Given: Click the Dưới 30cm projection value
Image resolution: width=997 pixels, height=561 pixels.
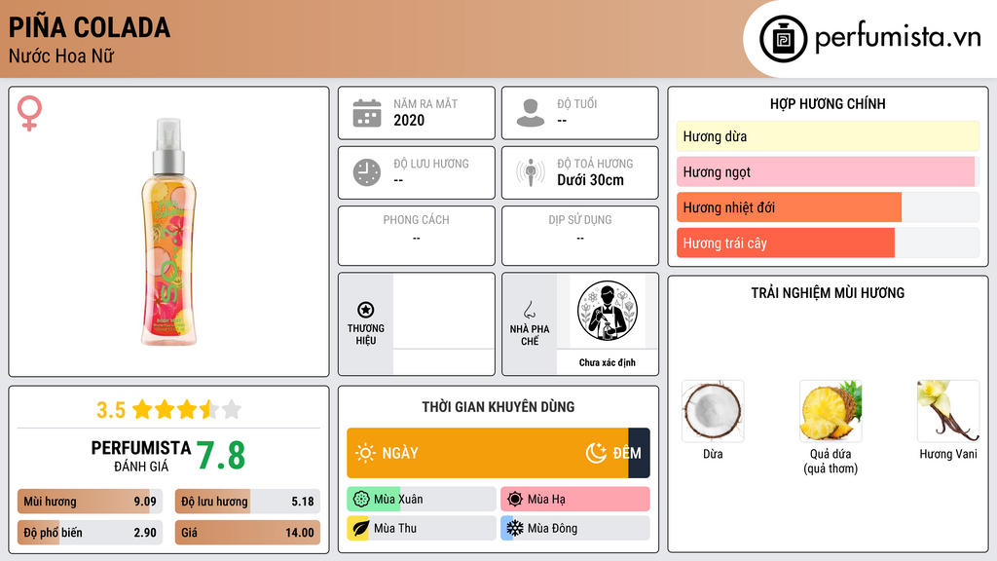Looking at the screenshot, I should pos(590,180).
